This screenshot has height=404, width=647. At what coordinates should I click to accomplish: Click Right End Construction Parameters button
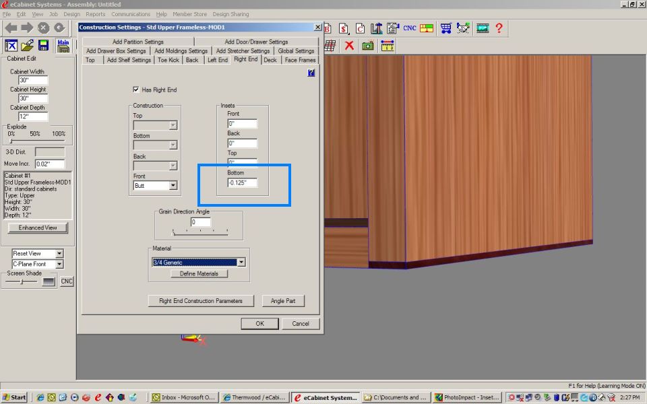coord(201,301)
